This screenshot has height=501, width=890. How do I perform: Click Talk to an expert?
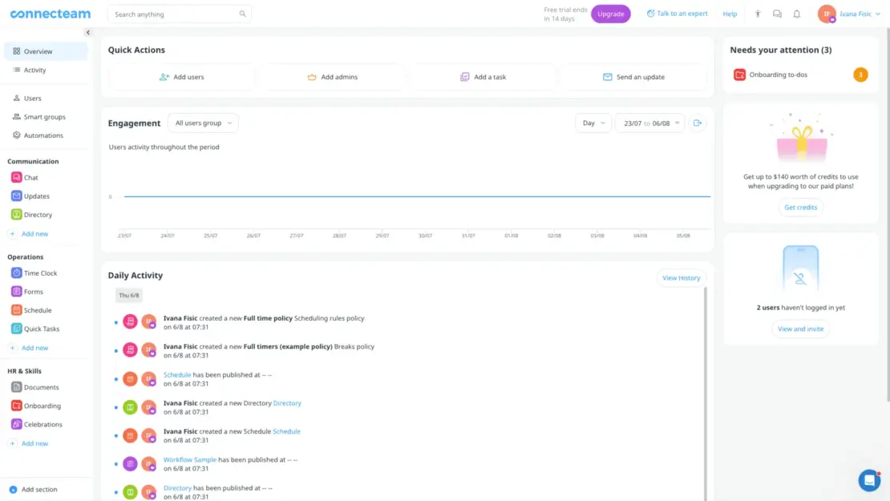point(678,14)
